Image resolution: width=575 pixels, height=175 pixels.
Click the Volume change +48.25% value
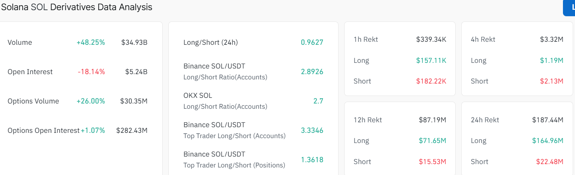click(x=91, y=43)
